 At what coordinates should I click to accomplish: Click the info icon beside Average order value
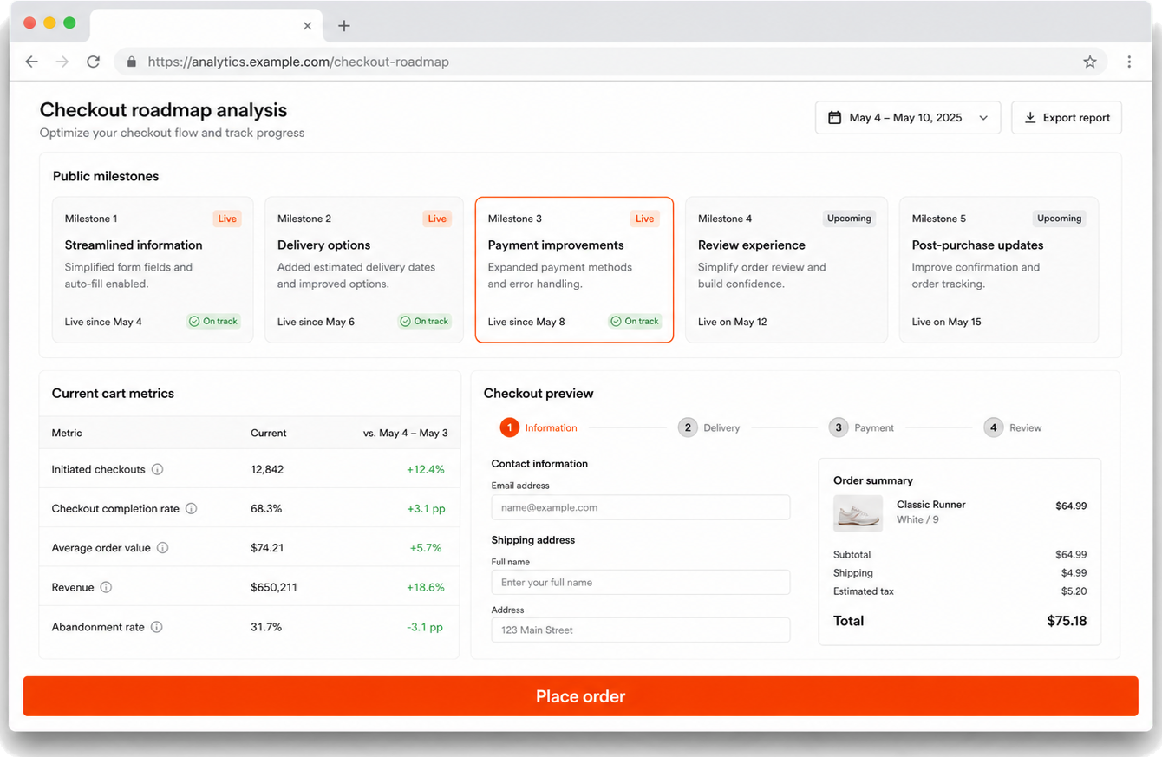coord(162,548)
